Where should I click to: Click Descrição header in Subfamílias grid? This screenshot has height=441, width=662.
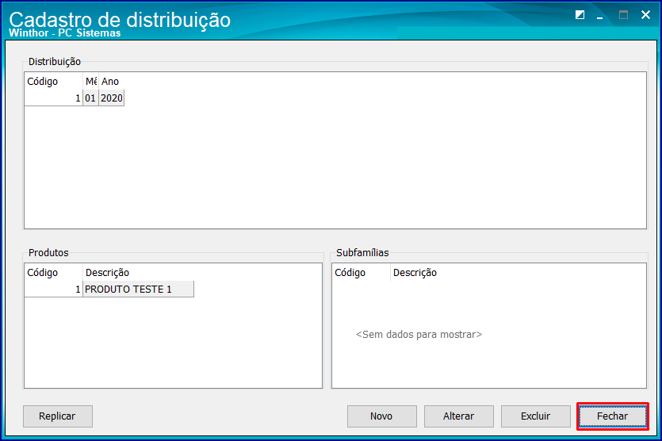pyautogui.click(x=415, y=273)
